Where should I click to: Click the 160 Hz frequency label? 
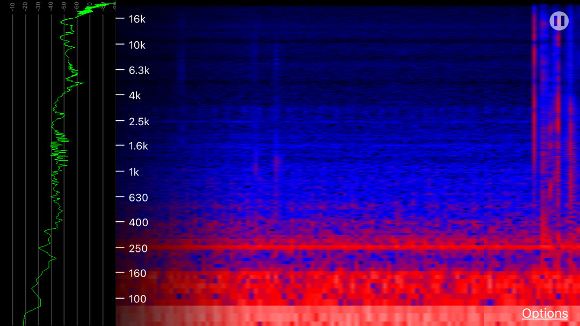[137, 273]
